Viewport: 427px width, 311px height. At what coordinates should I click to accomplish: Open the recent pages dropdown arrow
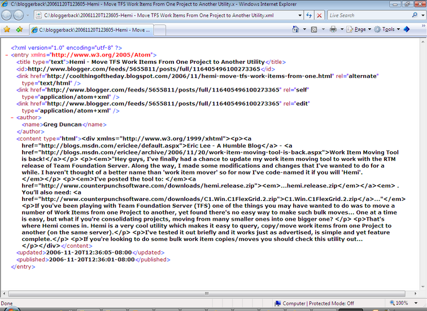click(28, 15)
